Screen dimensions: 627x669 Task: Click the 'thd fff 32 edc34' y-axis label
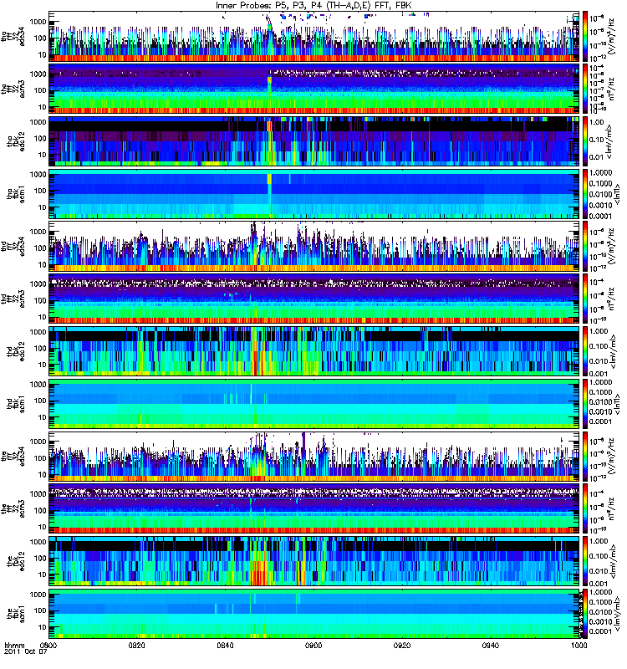click(x=13, y=247)
